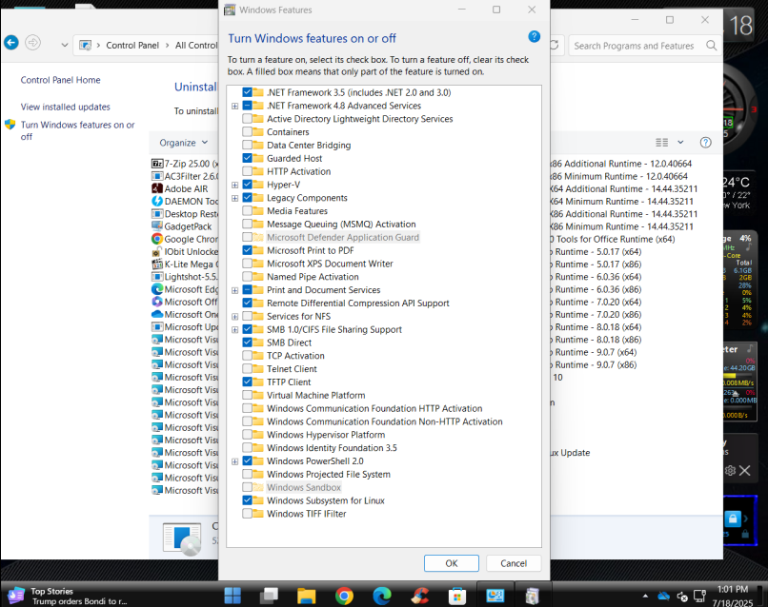This screenshot has height=607, width=768.
Task: Open the view options dropdown arrow
Action: pyautogui.click(x=680, y=143)
